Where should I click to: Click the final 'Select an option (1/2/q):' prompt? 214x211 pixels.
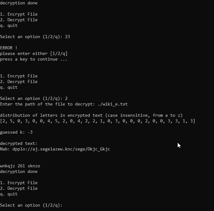click(x=31, y=205)
